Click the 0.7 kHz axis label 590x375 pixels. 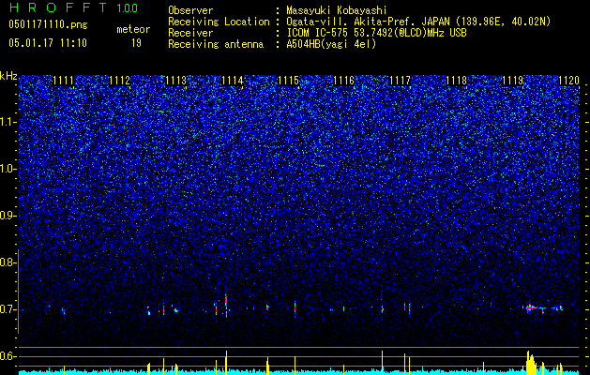tap(8, 309)
